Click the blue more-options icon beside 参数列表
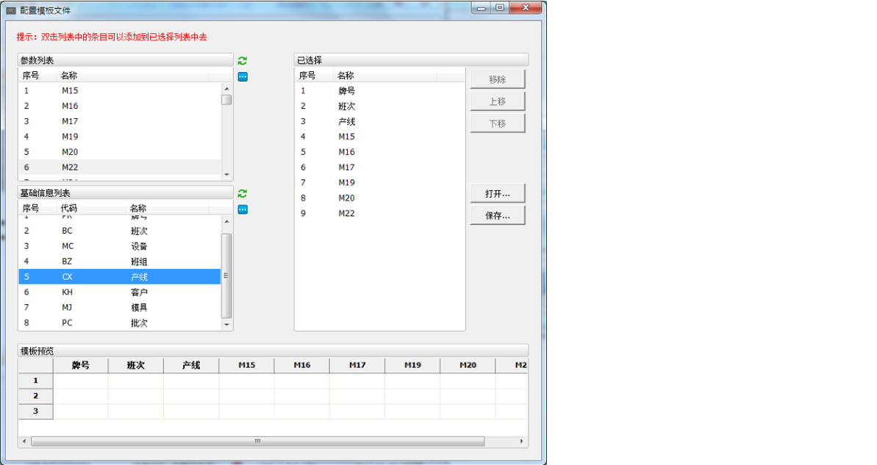The height and width of the screenshot is (465, 877). [243, 76]
